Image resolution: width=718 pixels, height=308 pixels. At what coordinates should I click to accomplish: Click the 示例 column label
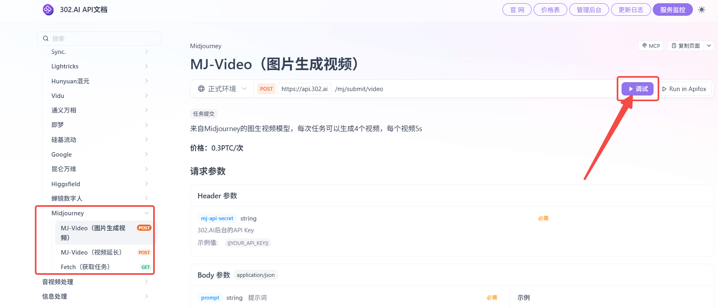(x=524, y=298)
